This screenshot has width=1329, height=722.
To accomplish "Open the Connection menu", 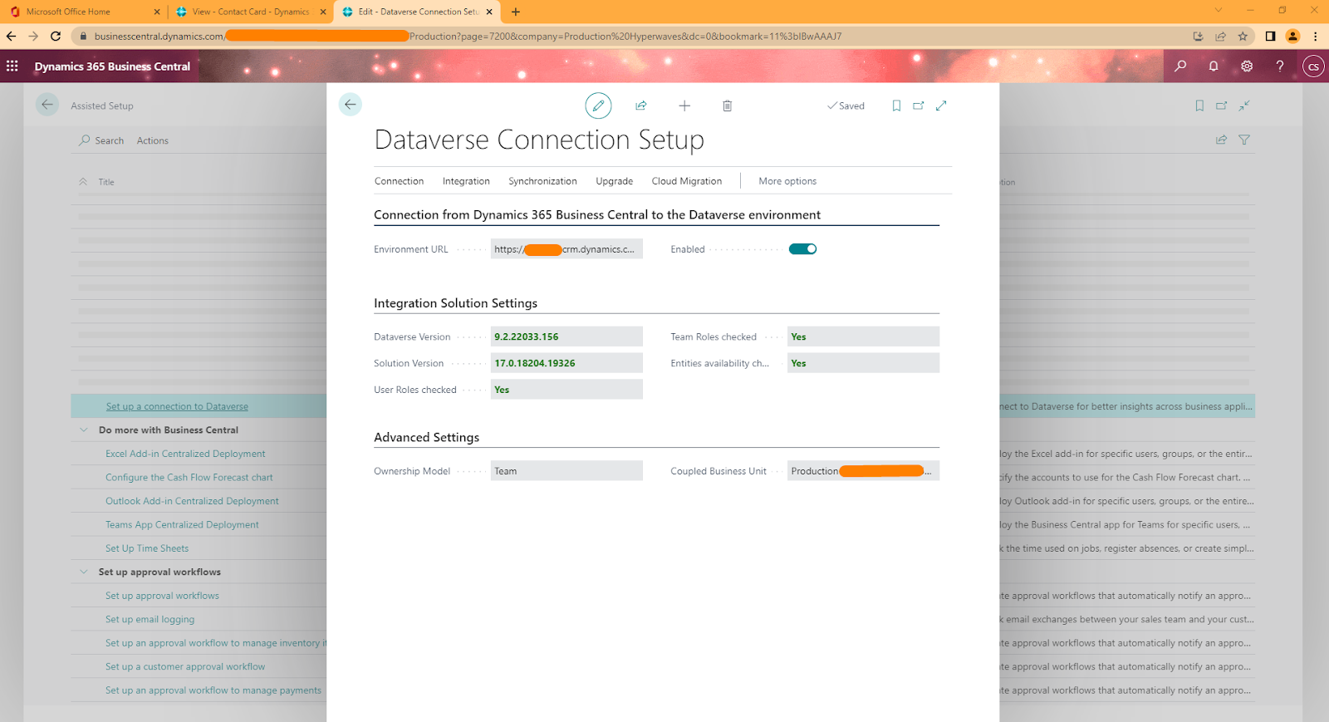I will coord(399,181).
